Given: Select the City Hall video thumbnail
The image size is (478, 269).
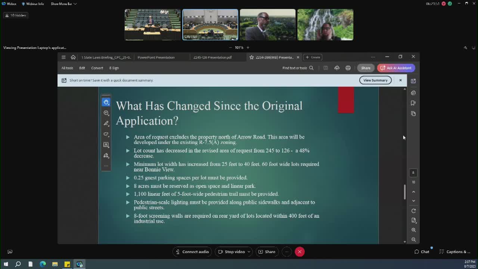Looking at the screenshot, I should click(x=210, y=25).
